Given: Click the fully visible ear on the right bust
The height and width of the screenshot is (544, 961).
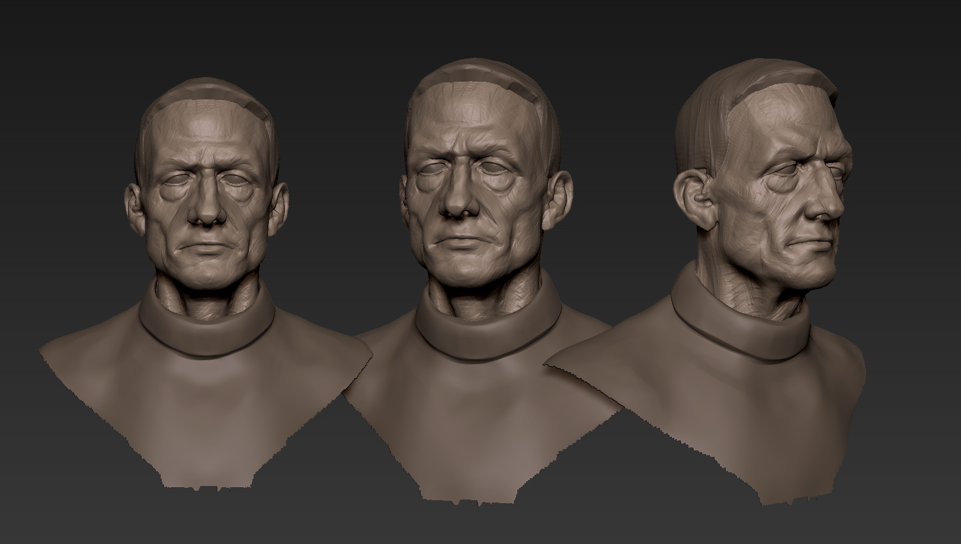Looking at the screenshot, I should click(x=695, y=199).
